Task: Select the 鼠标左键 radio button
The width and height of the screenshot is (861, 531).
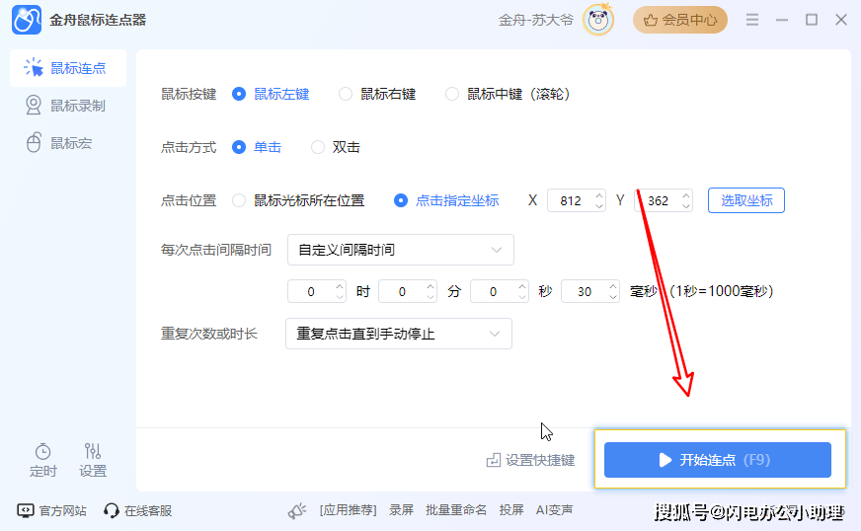Action: coord(238,94)
